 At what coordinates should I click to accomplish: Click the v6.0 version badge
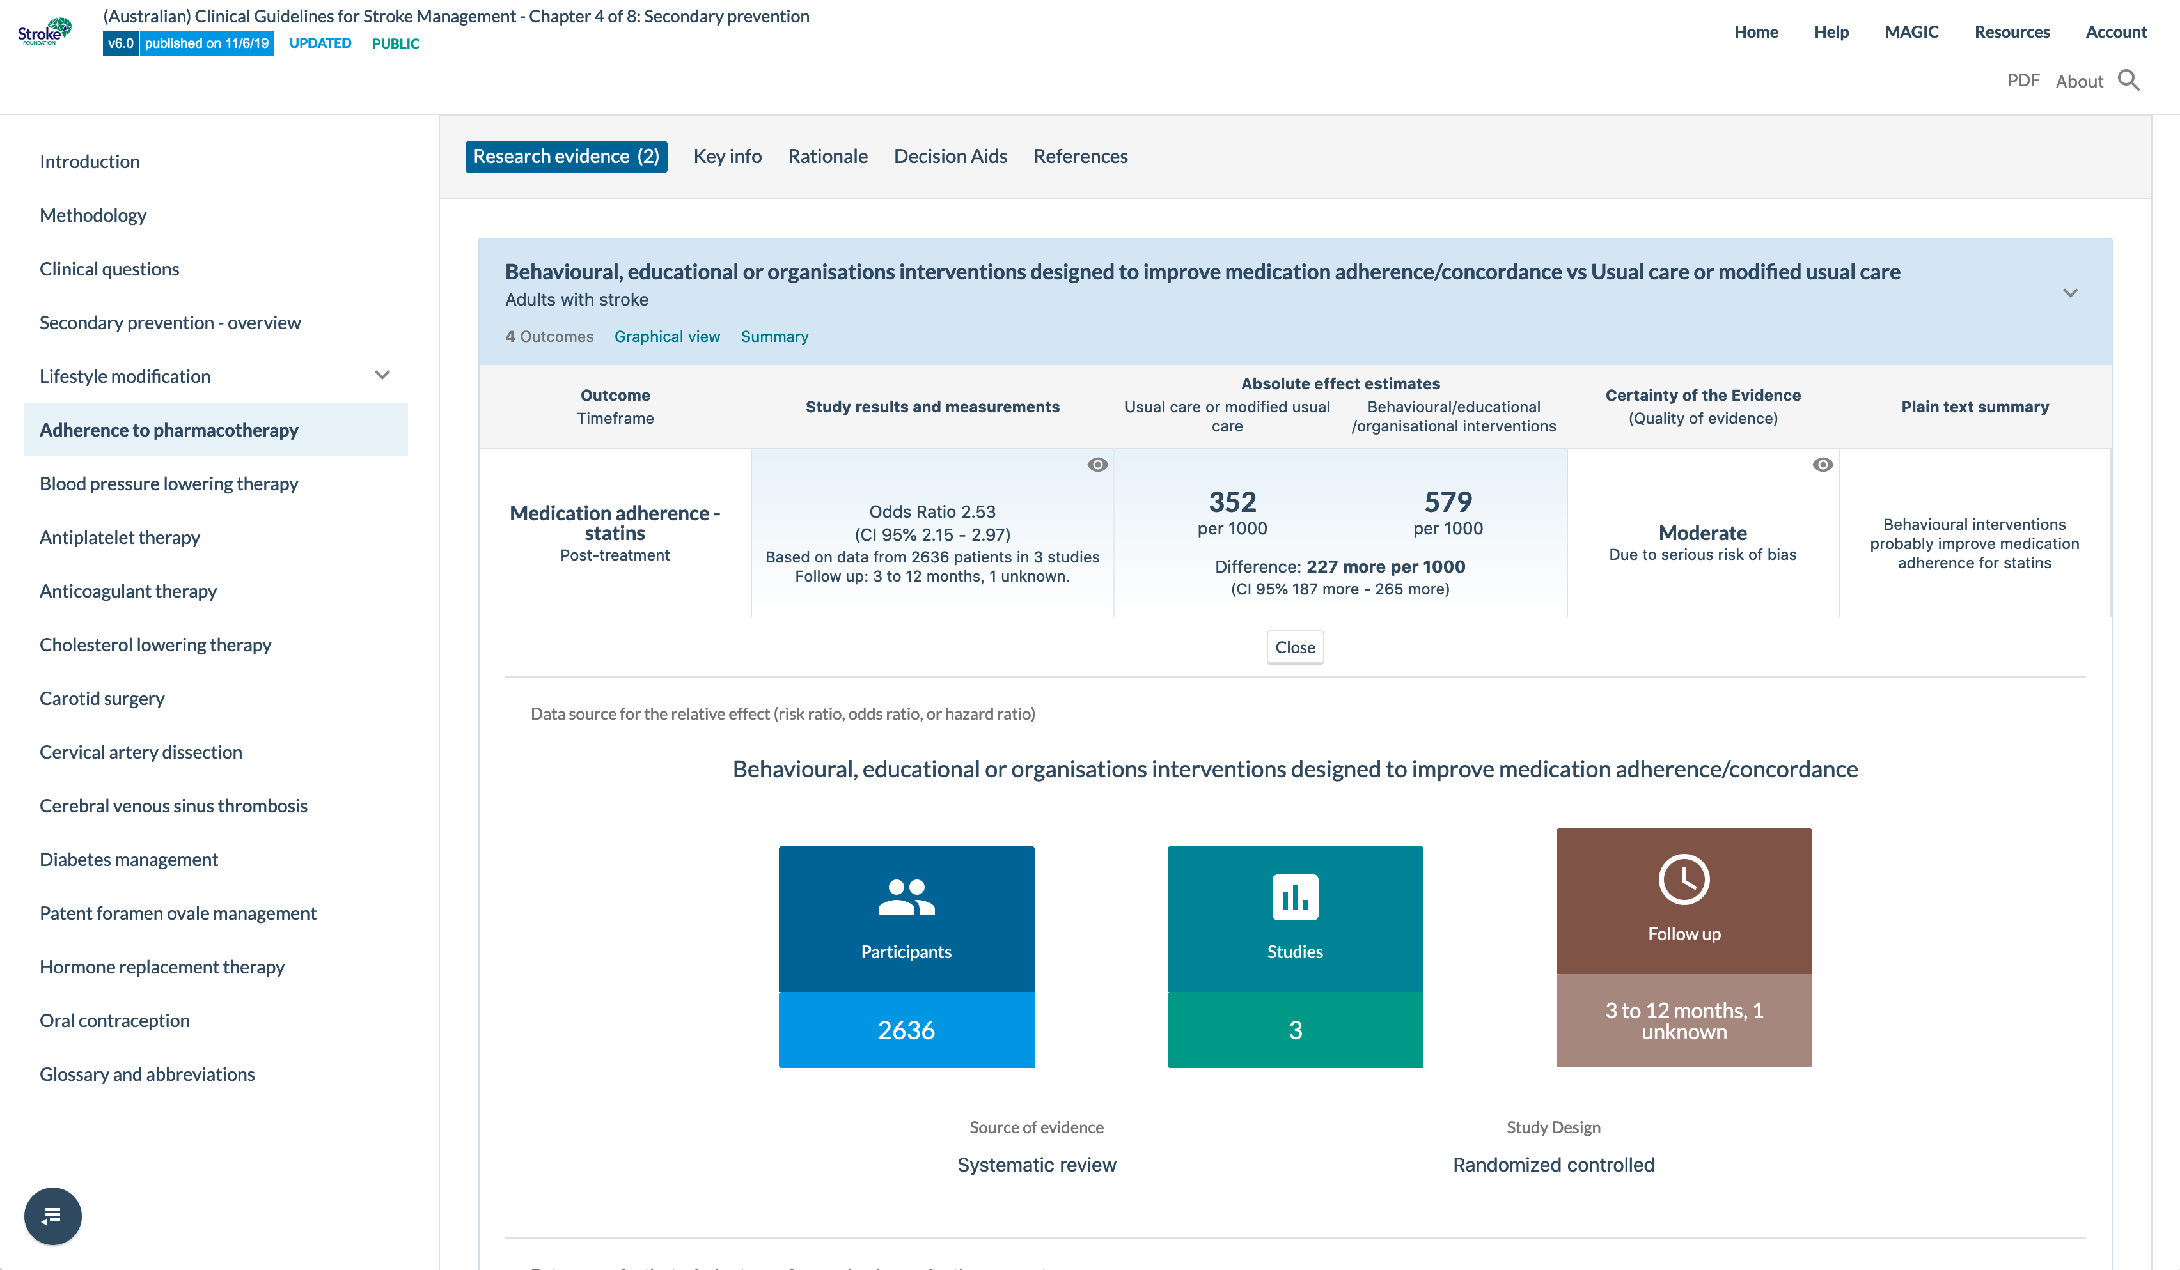[120, 43]
